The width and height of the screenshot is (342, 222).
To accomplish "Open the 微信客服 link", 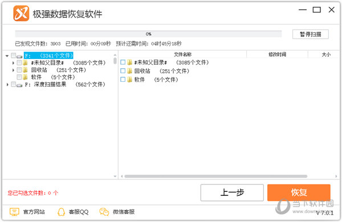I will [124, 212].
